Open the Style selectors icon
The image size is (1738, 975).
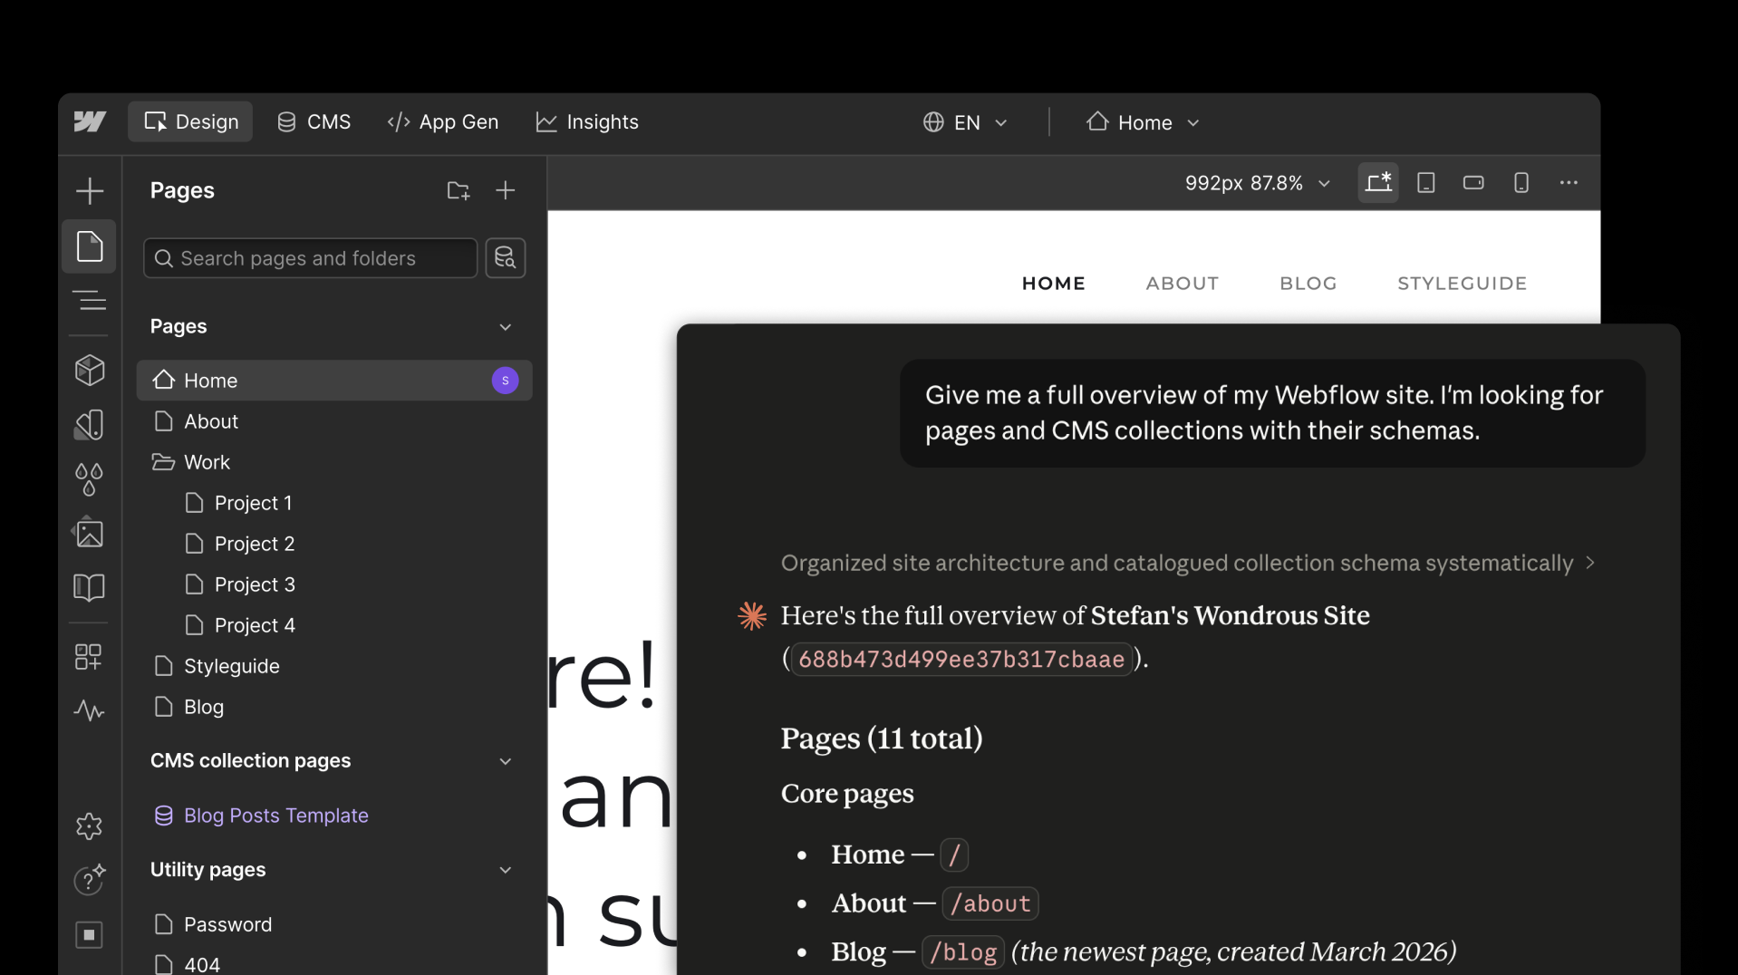89,425
